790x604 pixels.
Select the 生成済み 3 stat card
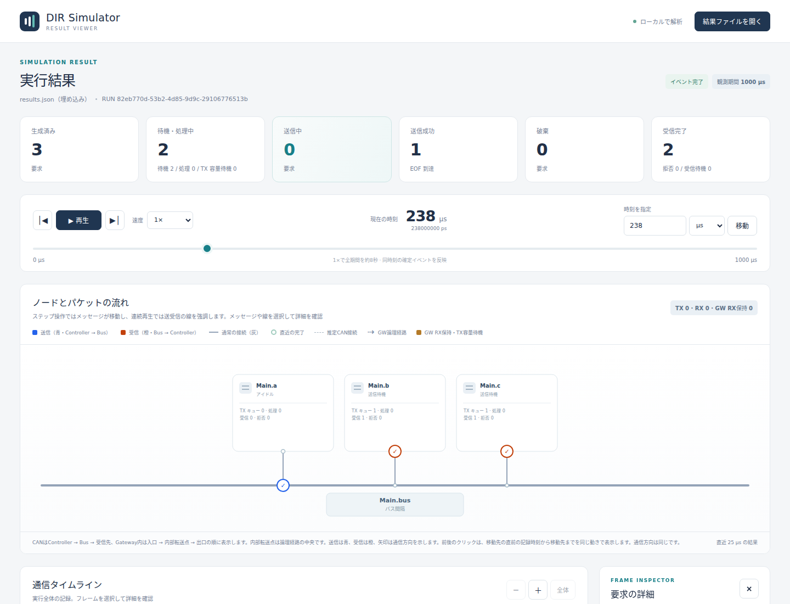(79, 149)
